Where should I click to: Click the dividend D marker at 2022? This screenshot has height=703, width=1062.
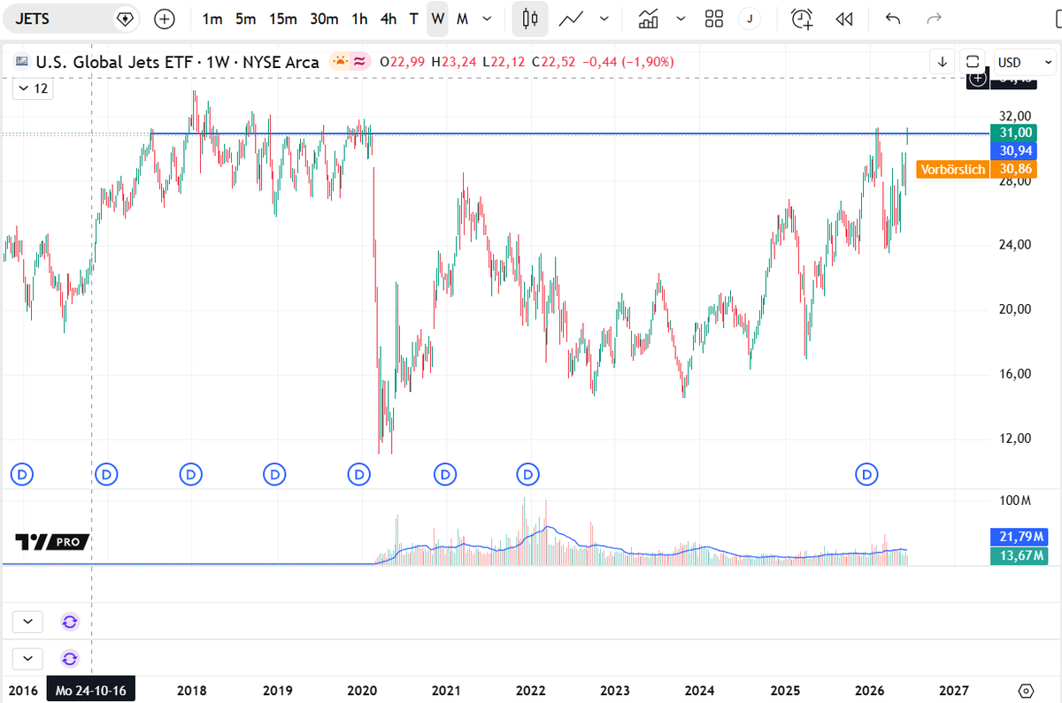click(x=528, y=475)
